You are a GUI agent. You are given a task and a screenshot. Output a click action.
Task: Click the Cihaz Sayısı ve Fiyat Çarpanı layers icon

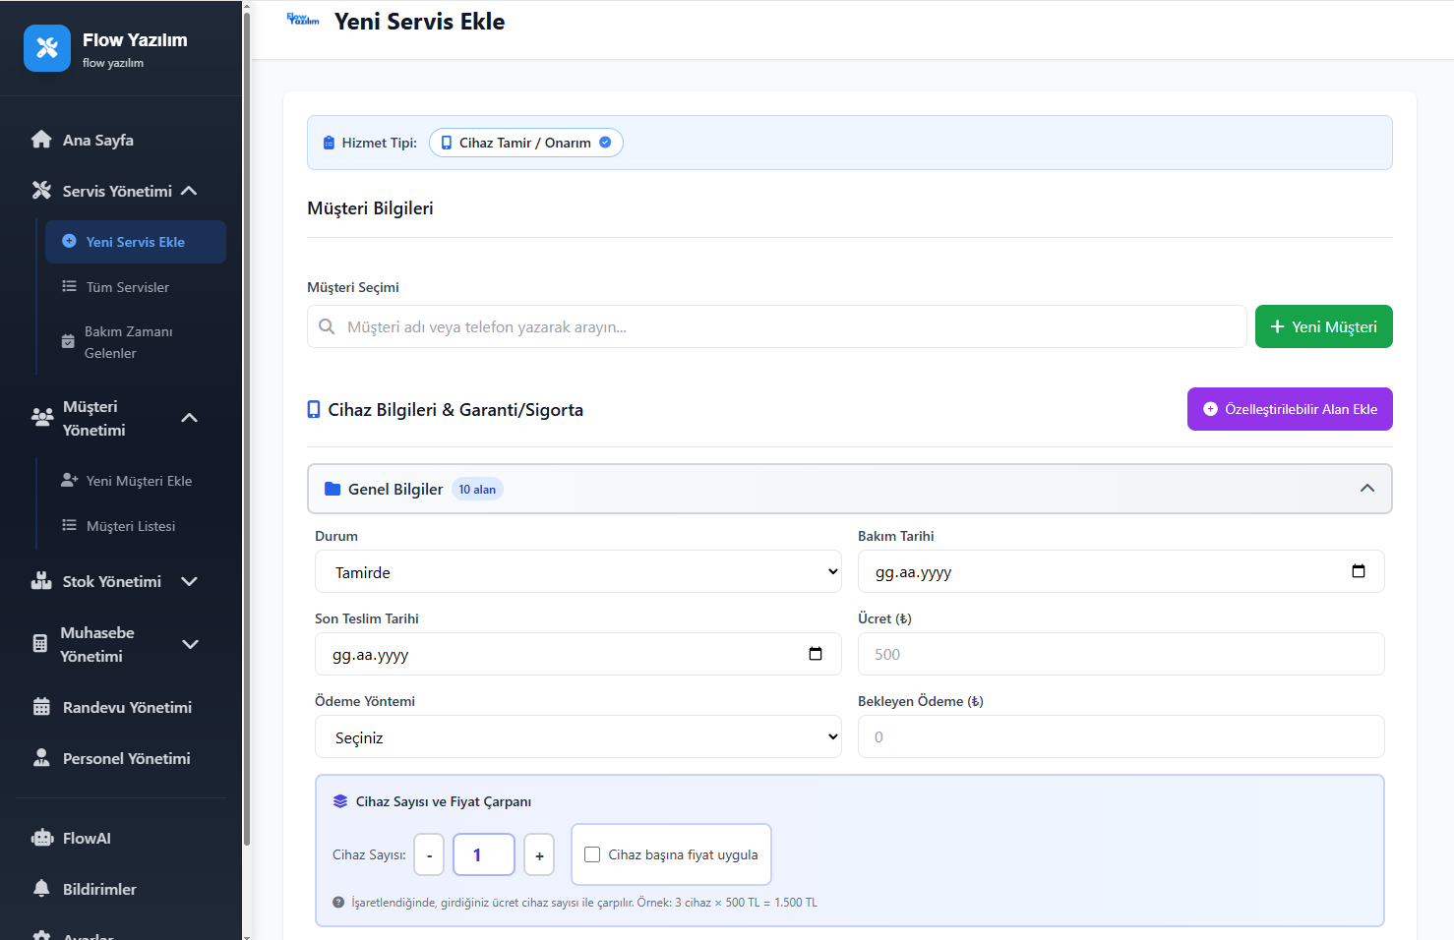tap(340, 801)
